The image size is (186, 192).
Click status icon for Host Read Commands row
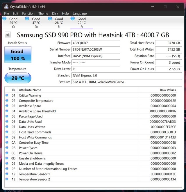[x=7, y=132]
